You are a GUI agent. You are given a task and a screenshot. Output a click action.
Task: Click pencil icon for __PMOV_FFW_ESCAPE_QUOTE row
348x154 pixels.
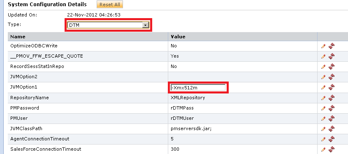coord(323,56)
